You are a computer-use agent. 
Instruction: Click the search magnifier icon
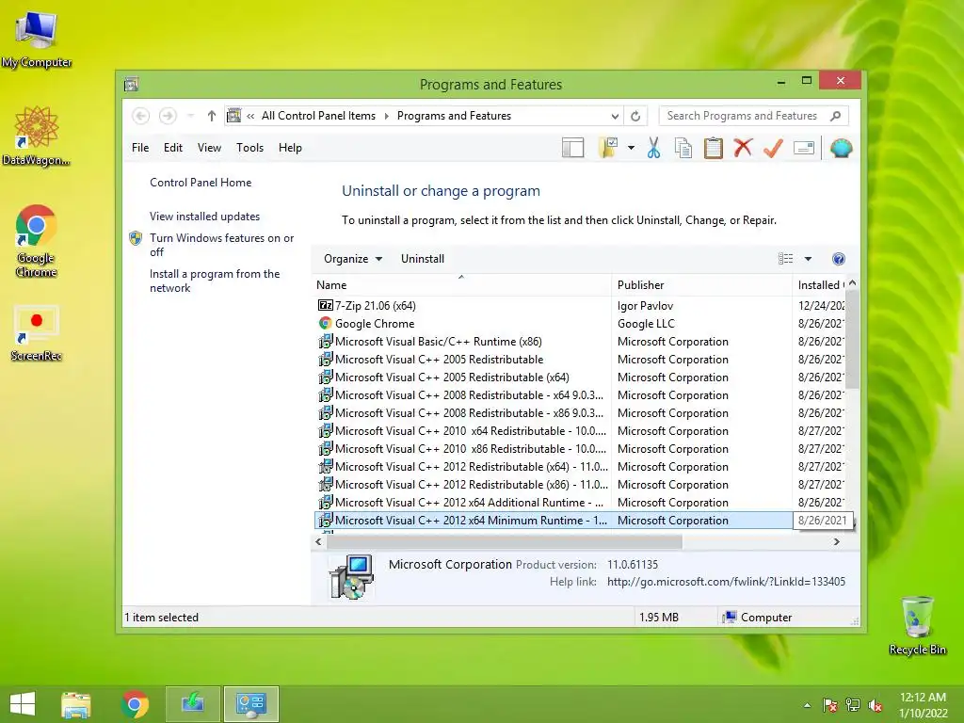click(836, 116)
